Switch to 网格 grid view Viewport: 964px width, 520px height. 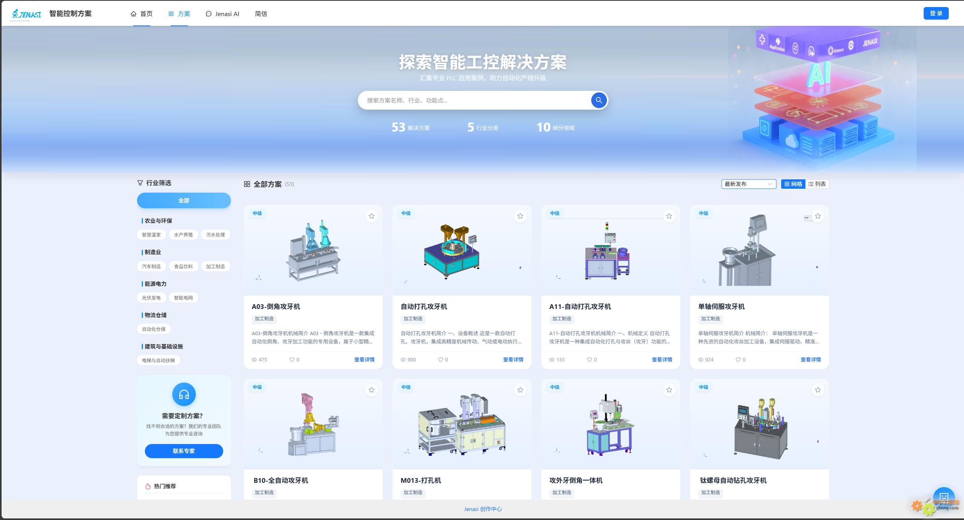pos(793,184)
